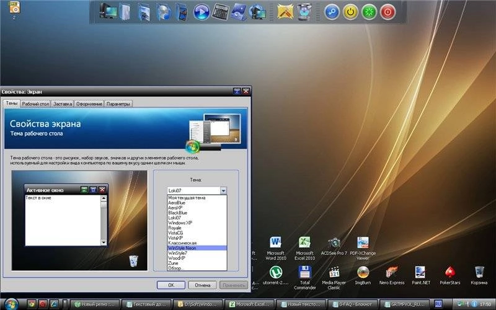Select WoodXP theme from the list

pyautogui.click(x=197, y=258)
